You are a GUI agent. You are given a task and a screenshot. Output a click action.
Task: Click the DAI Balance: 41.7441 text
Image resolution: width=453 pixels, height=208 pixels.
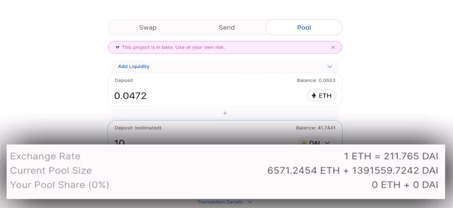tap(315, 128)
